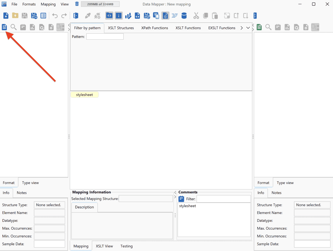The image size is (333, 251).
Task: Click the blue vertical list icon at toolbar end
Action: (255, 16)
